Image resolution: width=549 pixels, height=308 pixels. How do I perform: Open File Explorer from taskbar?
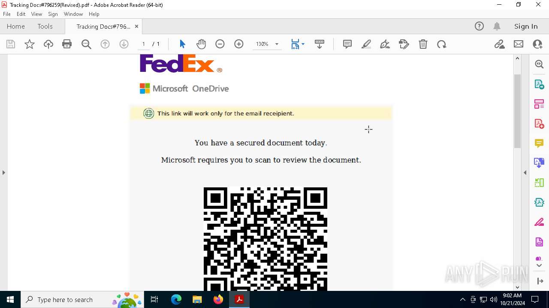197,299
